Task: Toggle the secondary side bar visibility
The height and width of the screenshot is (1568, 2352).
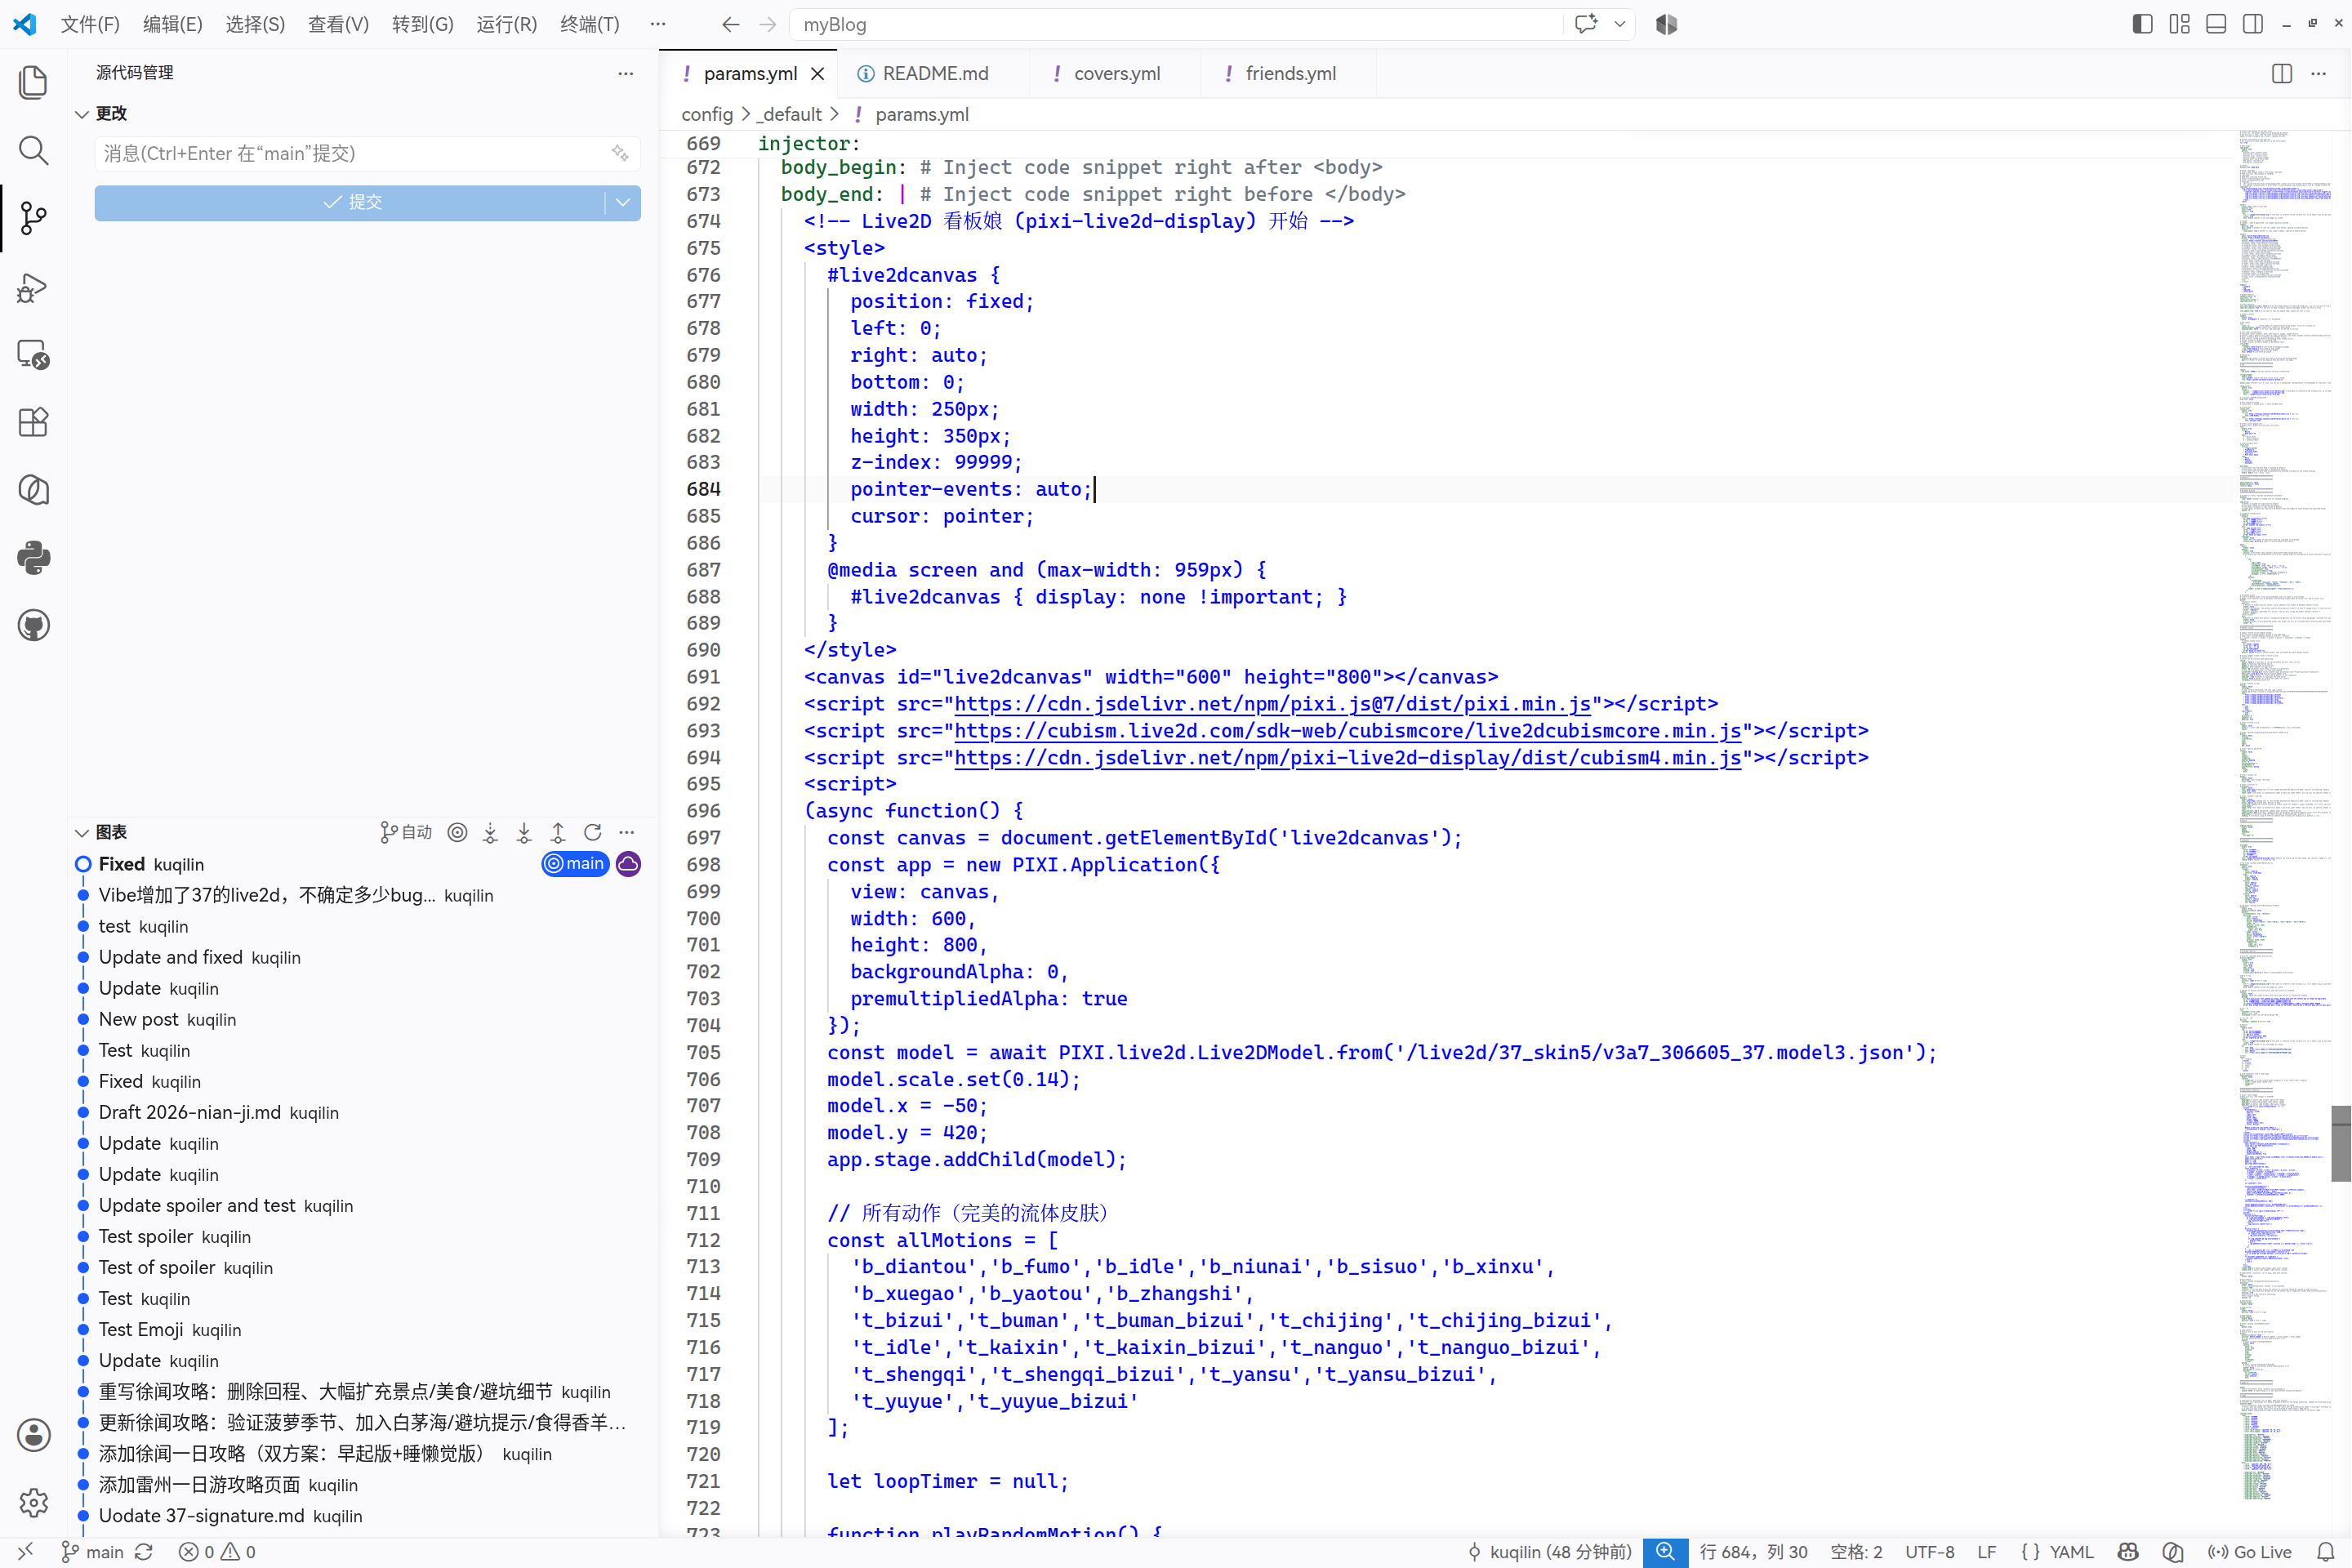Action: coord(2253,24)
